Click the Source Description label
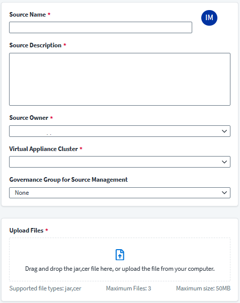The height and width of the screenshot is (303, 240). coord(35,45)
